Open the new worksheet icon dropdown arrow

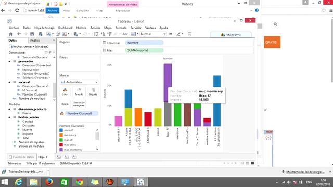click(53, 34)
